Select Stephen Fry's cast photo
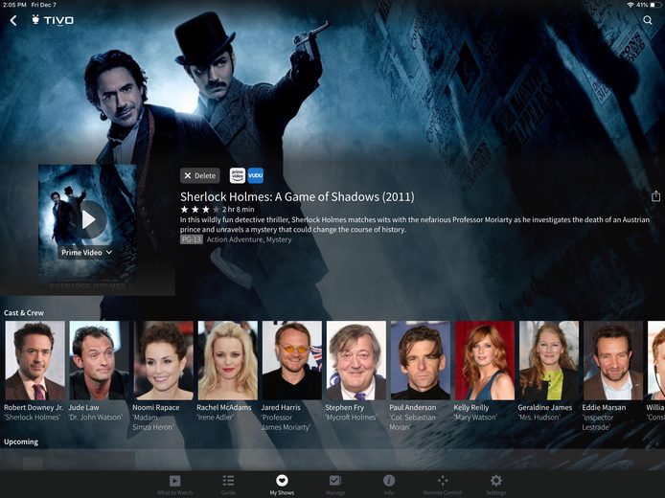 click(356, 360)
